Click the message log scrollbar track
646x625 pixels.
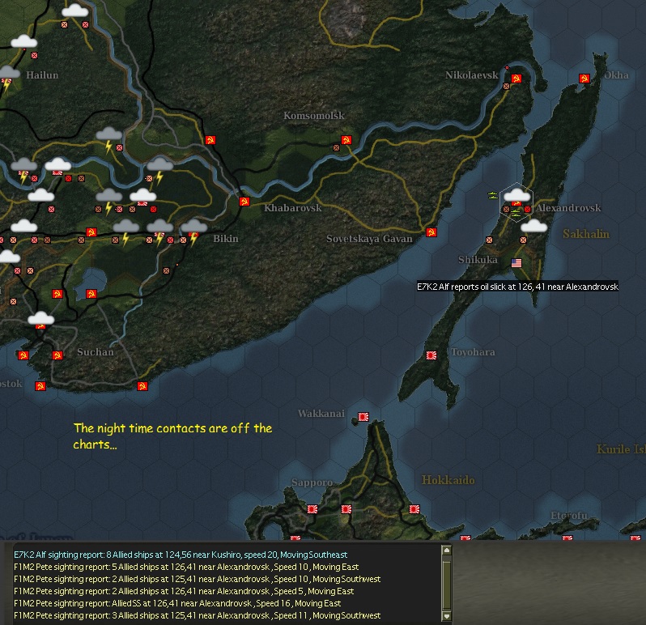[x=447, y=583]
